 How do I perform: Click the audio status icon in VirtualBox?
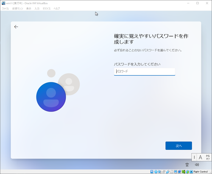(x=160, y=171)
